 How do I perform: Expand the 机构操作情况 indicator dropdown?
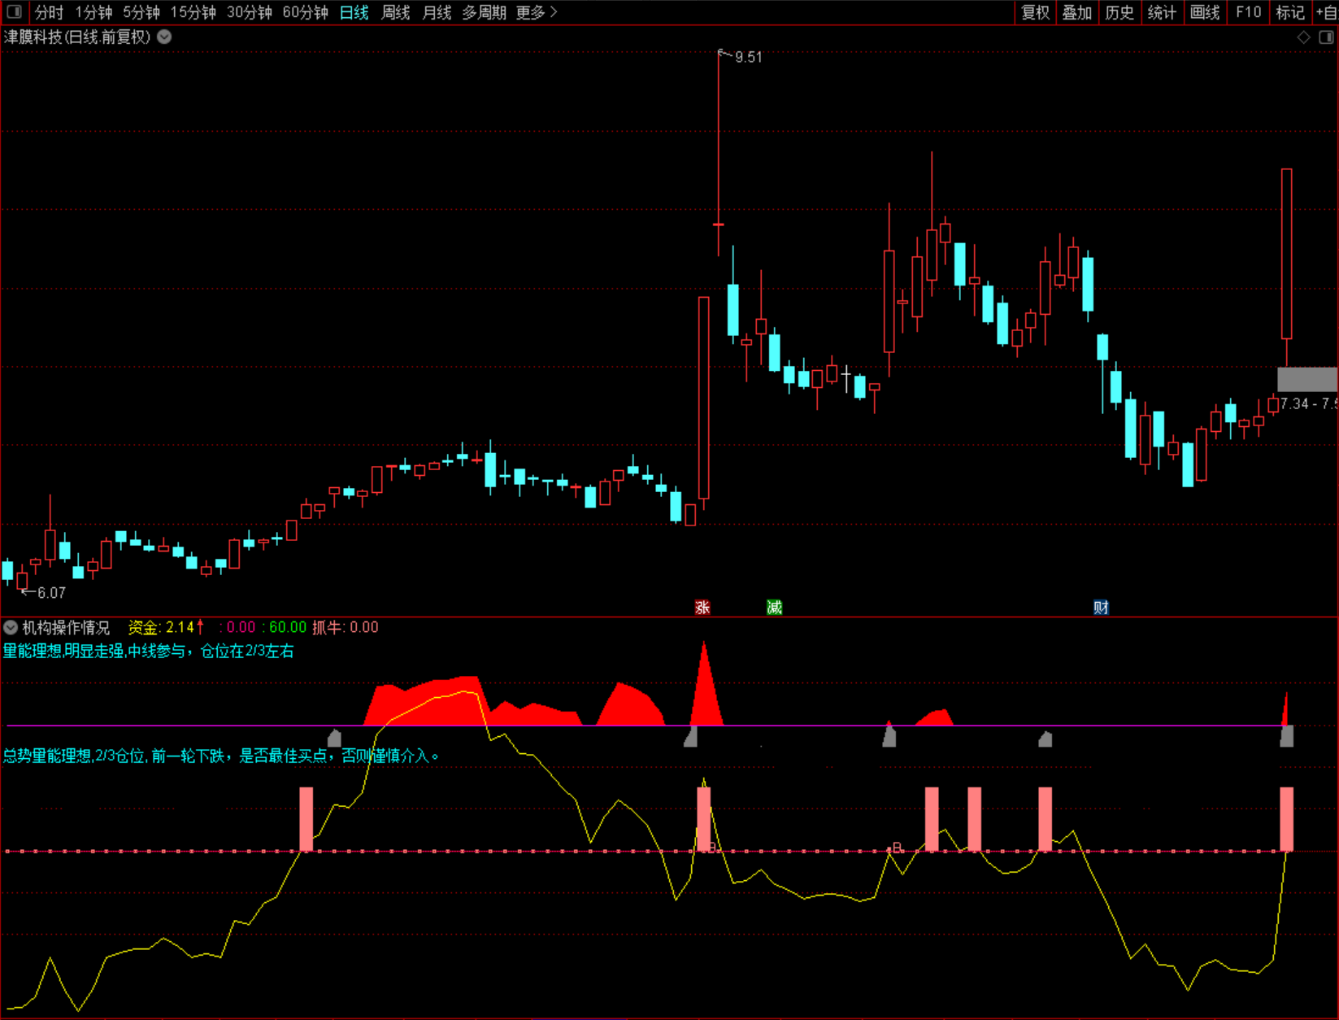tap(11, 627)
